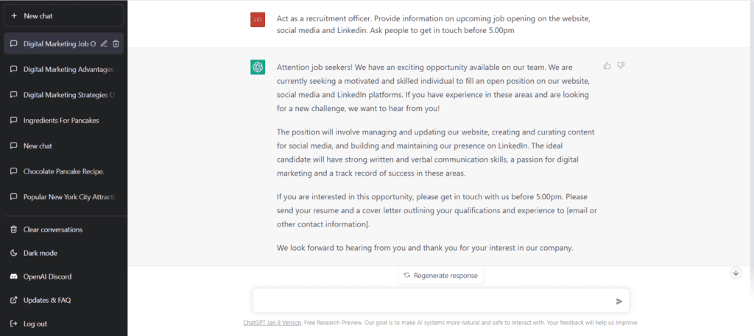754x336 pixels.
Task: Click the pencil icon to rename chat
Action: coord(104,43)
